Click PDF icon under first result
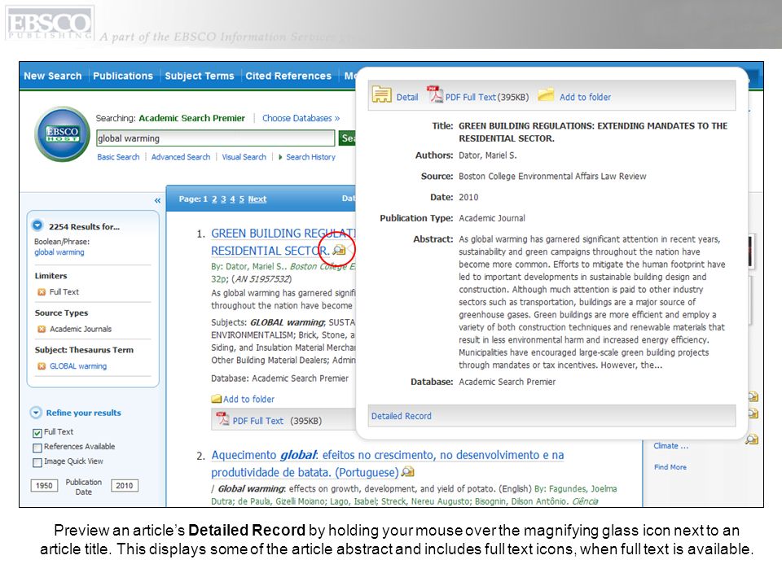This screenshot has width=782, height=586. (222, 419)
